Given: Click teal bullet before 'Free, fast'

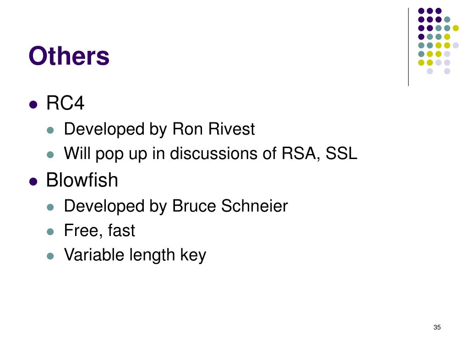Looking at the screenshot, I should click(x=50, y=231).
